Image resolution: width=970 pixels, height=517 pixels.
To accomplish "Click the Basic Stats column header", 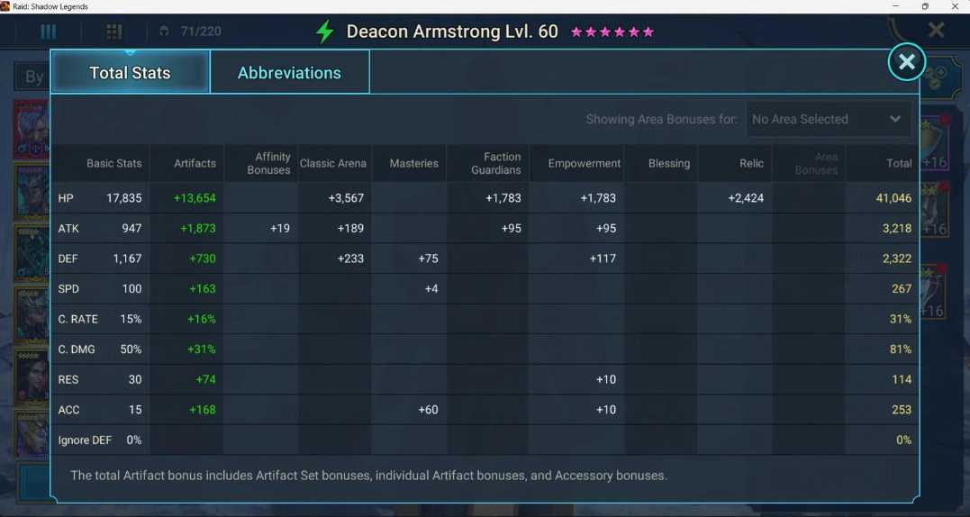I will tap(113, 163).
